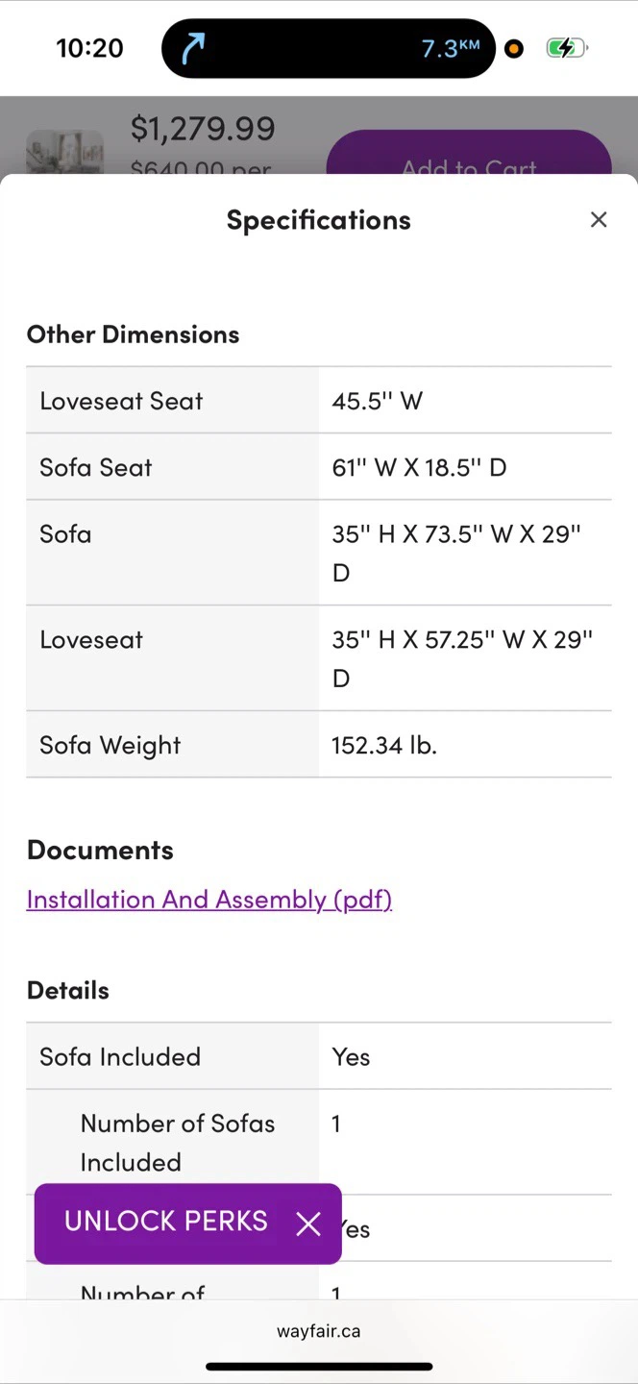Select the Sofa Seat dimensions row

coord(319,467)
